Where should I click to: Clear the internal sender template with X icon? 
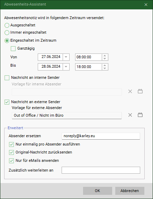pyautogui.click(x=130, y=91)
